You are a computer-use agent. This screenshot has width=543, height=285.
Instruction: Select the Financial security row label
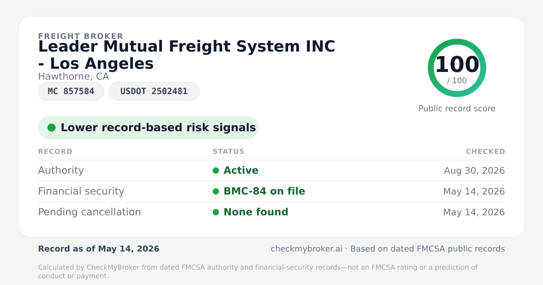81,191
